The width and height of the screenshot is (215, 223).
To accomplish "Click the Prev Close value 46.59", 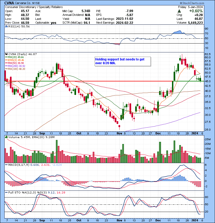I will (25, 23).
